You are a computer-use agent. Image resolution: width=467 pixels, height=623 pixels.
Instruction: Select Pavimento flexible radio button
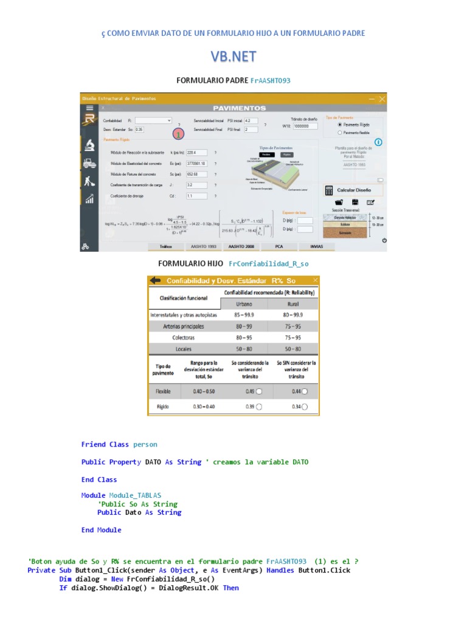tap(339, 133)
